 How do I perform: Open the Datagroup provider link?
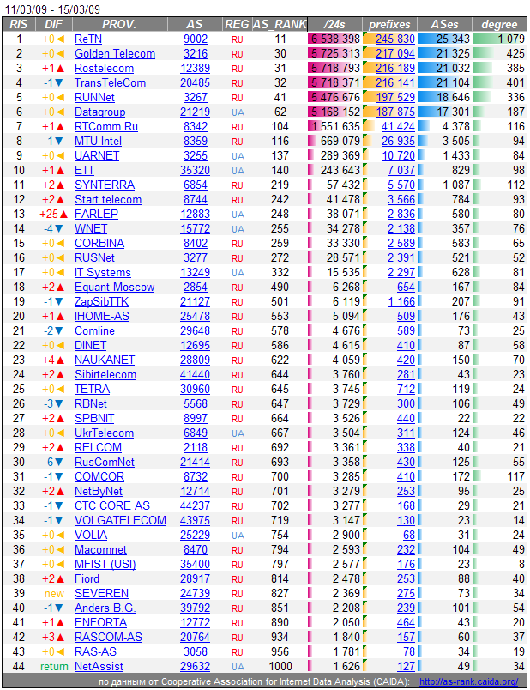point(99,112)
